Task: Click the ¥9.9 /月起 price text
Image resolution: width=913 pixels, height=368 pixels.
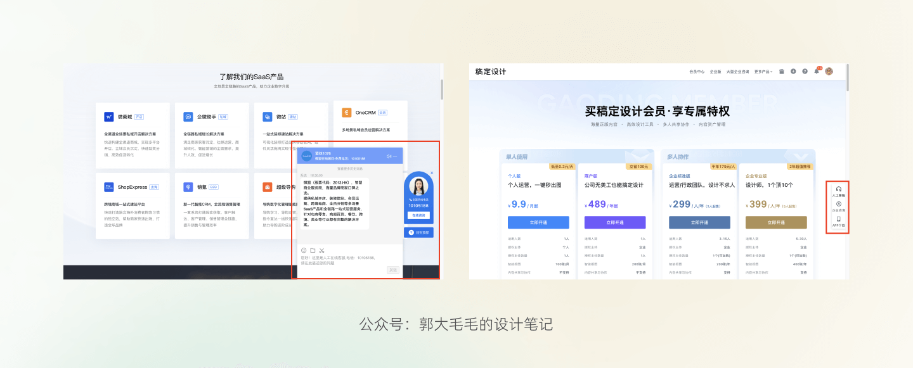Action: (x=523, y=205)
